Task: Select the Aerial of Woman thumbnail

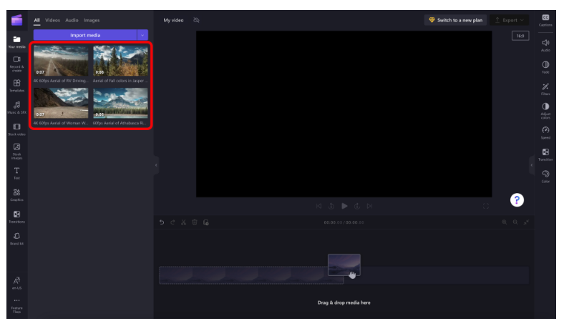Action: [x=61, y=103]
